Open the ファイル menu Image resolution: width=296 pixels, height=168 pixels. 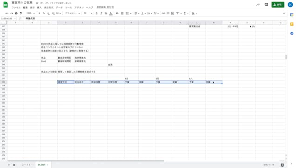pyautogui.click(x=16, y=7)
